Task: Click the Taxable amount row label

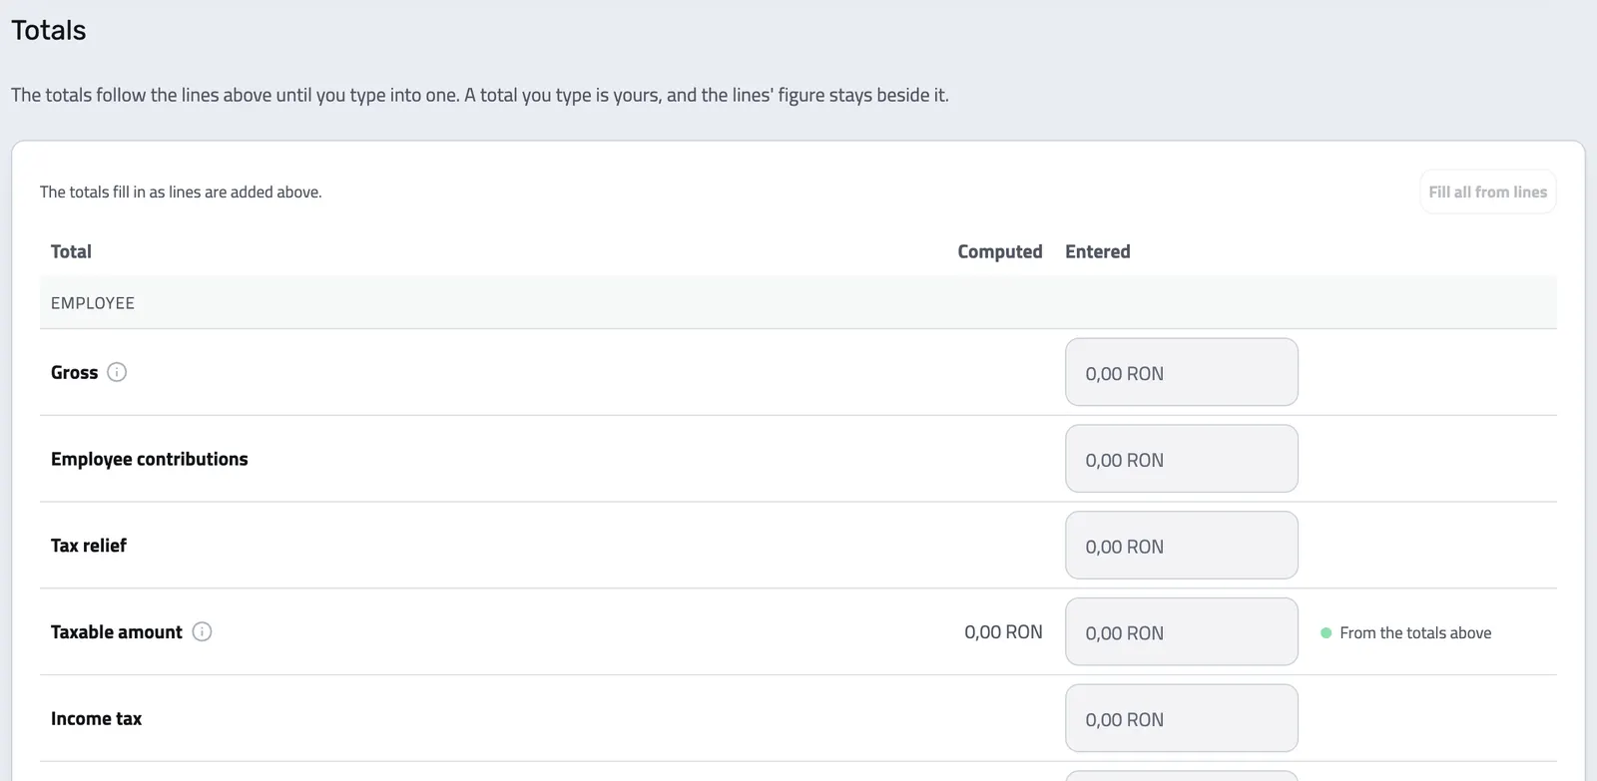Action: [117, 631]
